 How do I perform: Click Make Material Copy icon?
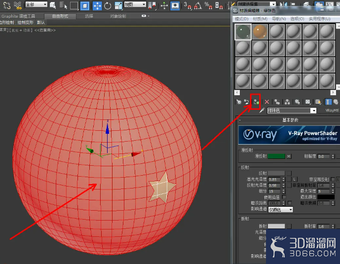(277, 102)
